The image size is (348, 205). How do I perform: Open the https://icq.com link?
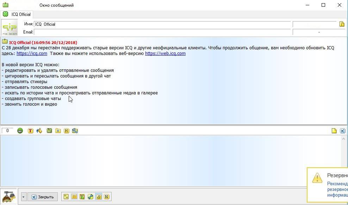tap(32, 54)
